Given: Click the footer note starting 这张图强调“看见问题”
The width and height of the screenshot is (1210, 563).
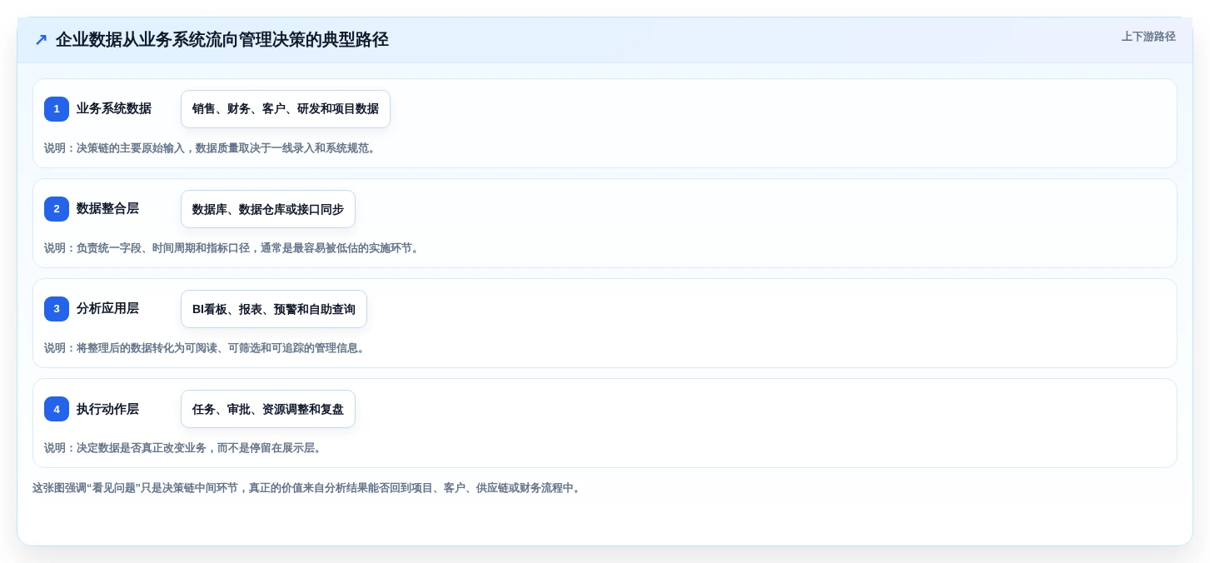Looking at the screenshot, I should coord(308,488).
